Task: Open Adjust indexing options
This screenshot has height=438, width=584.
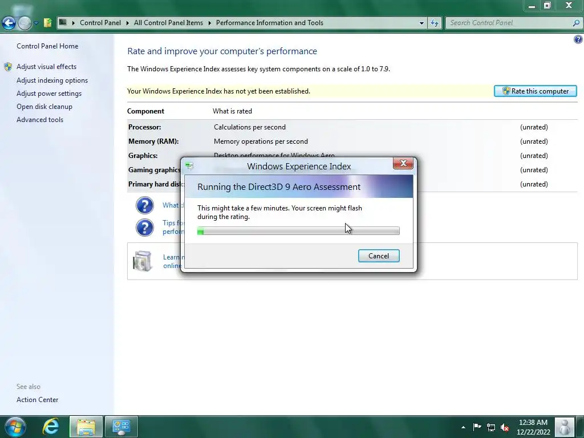Action: (x=52, y=80)
